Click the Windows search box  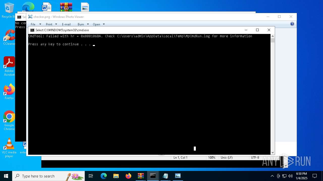point(48,176)
